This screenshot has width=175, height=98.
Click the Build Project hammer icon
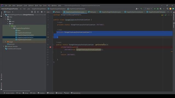(141, 9)
